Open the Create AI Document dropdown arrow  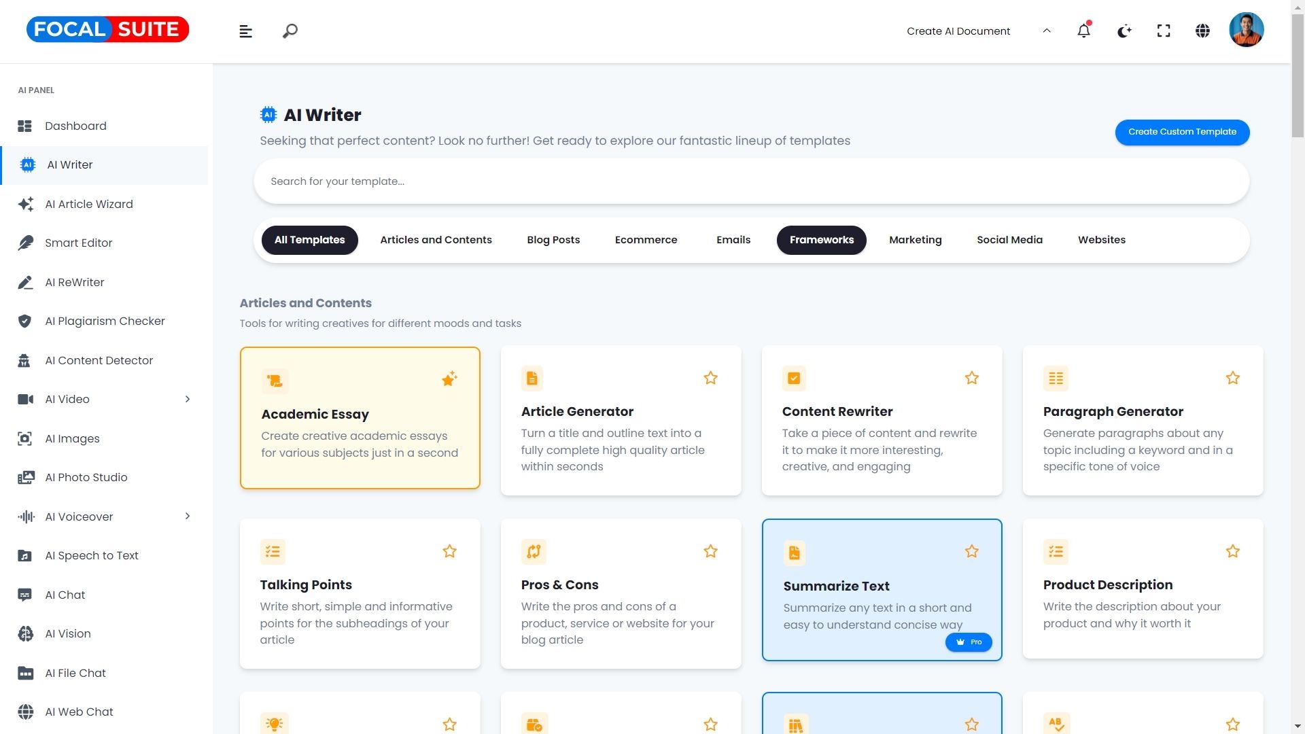[1047, 31]
